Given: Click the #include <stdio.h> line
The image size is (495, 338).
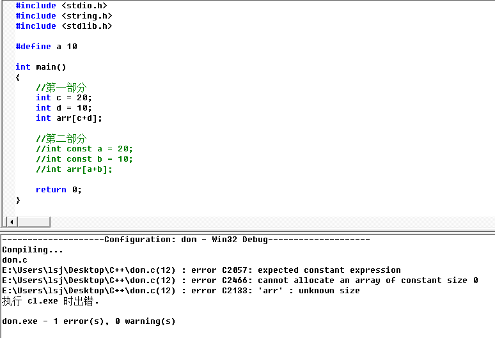Looking at the screenshot, I should pos(61,6).
